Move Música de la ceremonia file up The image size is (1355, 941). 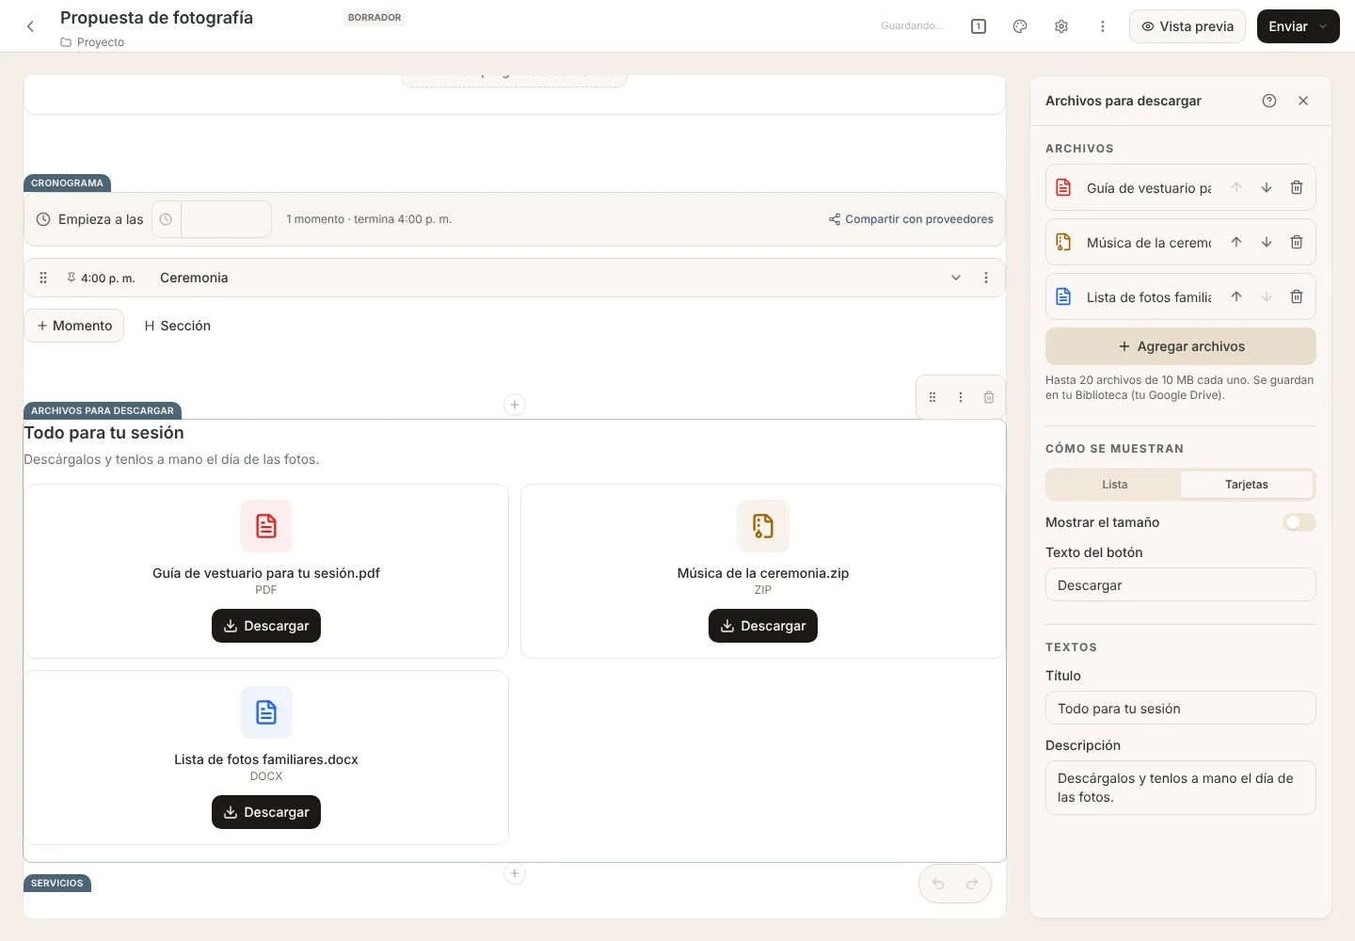pyautogui.click(x=1236, y=242)
